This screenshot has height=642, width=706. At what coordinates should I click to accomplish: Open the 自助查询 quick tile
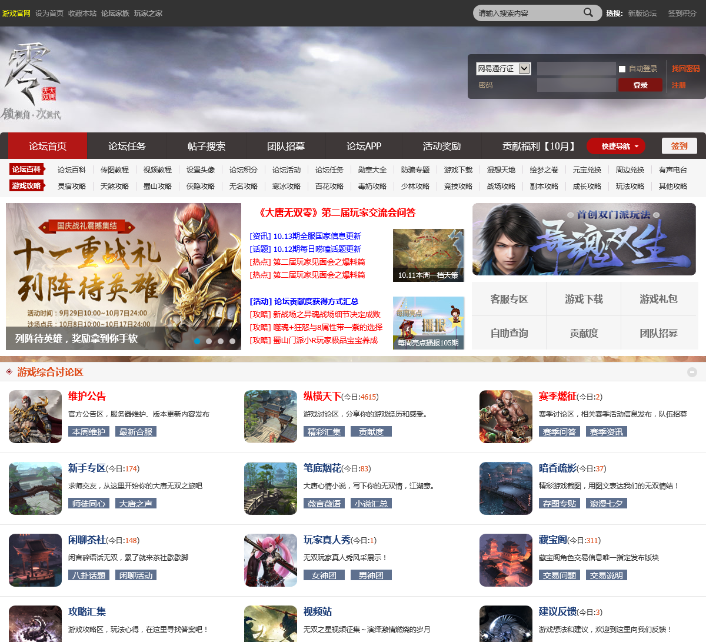coord(509,333)
